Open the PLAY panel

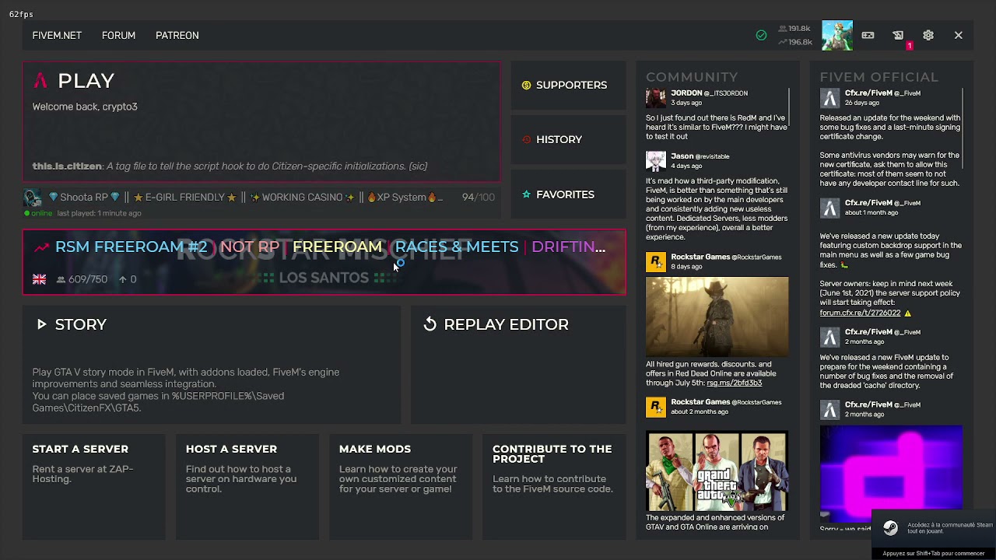(261, 122)
